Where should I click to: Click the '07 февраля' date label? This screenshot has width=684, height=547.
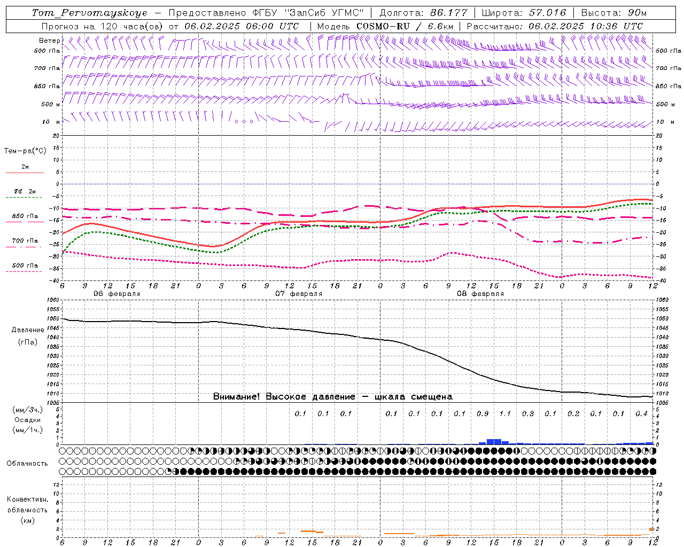click(x=299, y=294)
